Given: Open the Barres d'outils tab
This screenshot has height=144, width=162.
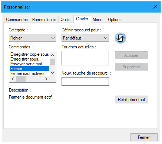Looking at the screenshot, I should [44, 20].
